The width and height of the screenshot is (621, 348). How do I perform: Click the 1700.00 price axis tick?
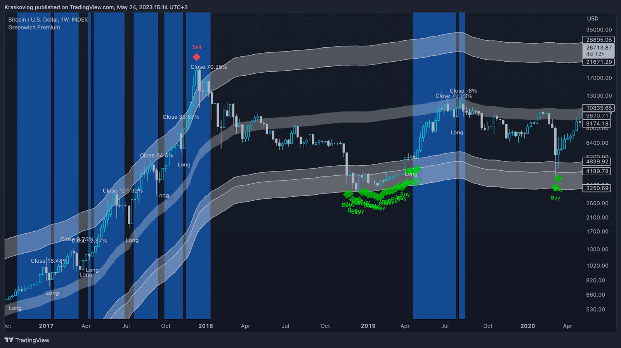point(597,232)
